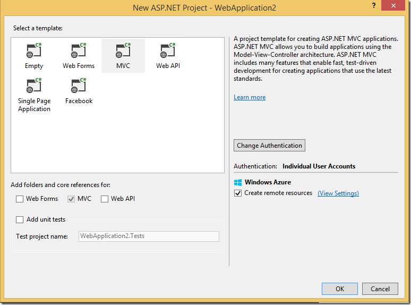Image resolution: width=411 pixels, height=305 pixels.
Task: Choose the Facebook template icon
Action: pyautogui.click(x=79, y=86)
